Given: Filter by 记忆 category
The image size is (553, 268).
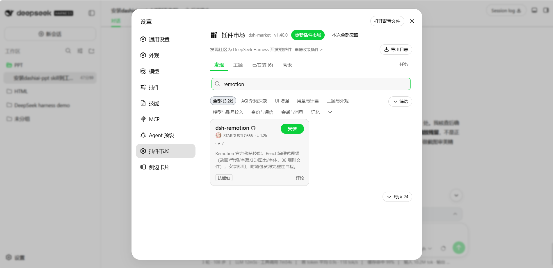Looking at the screenshot, I should 315,112.
